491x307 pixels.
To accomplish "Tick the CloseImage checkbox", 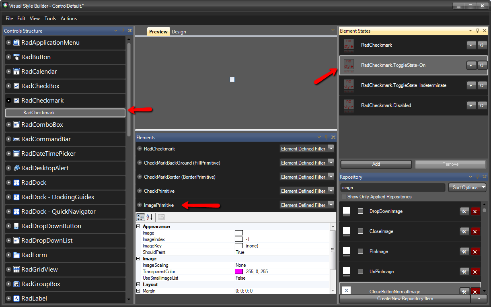I will point(361,231).
